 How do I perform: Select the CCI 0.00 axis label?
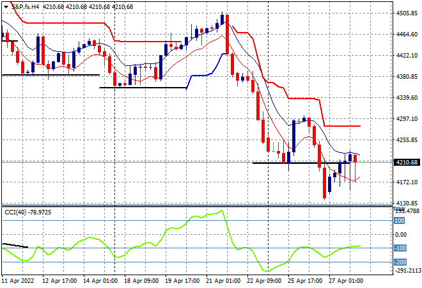pos(402,235)
